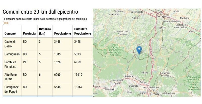Open the Istat link
The height and width of the screenshot is (104, 202).
pos(6,23)
